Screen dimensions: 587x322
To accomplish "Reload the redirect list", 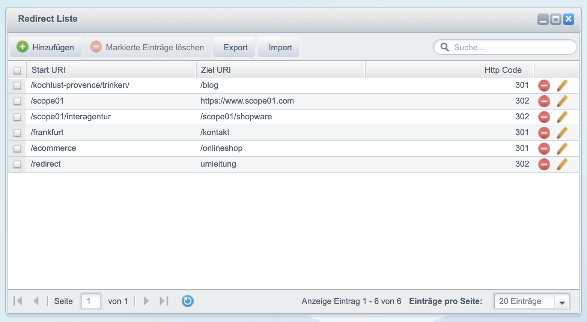I will (x=188, y=301).
